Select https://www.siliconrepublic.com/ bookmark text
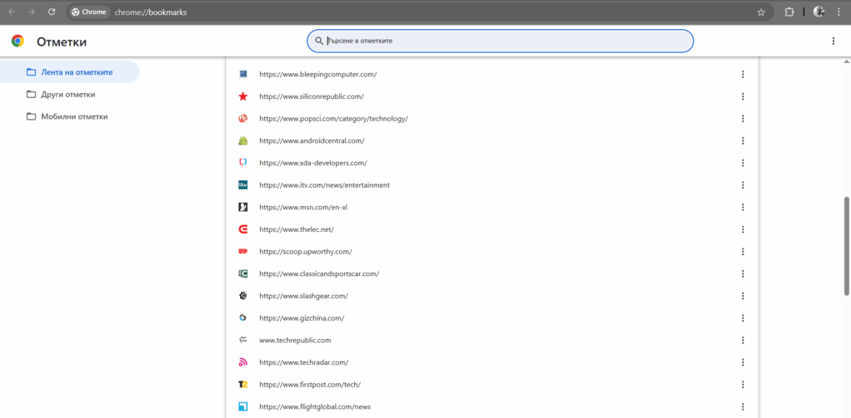 [x=312, y=96]
